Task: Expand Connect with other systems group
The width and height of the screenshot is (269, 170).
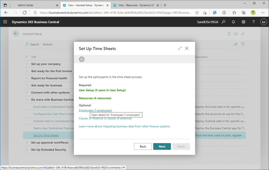Action: tap(27, 92)
